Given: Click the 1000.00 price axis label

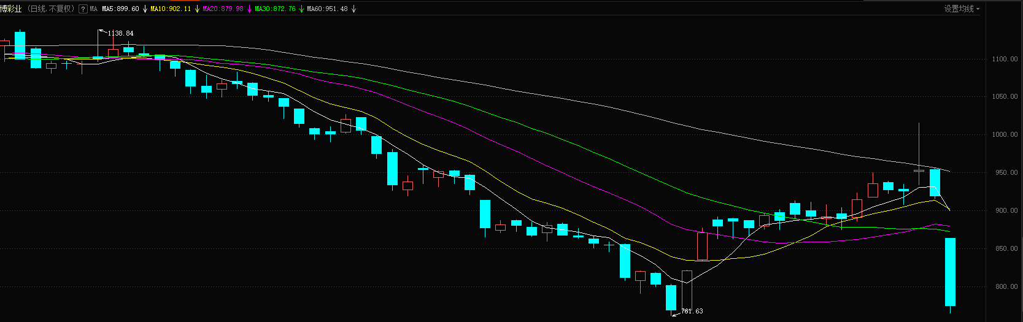Looking at the screenshot, I should coord(1005,135).
